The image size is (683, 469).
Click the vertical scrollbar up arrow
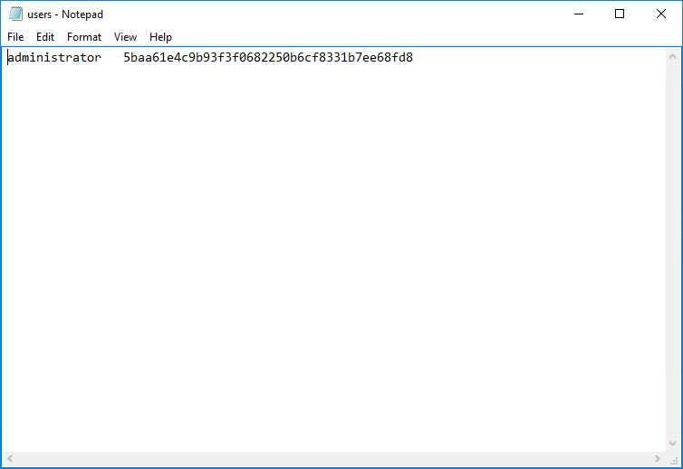672,56
